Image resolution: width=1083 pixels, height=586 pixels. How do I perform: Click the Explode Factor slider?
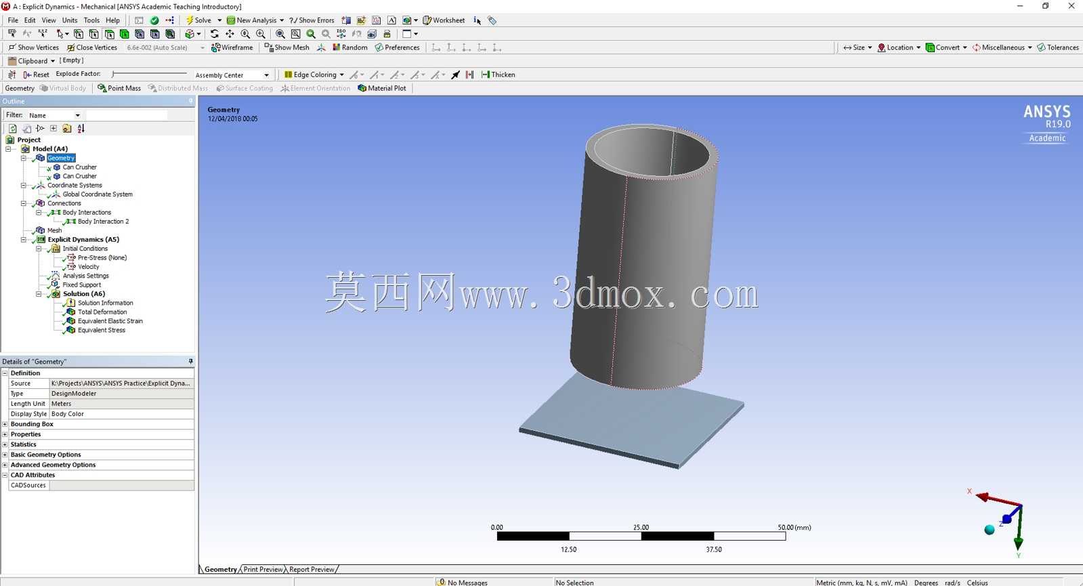(x=149, y=74)
